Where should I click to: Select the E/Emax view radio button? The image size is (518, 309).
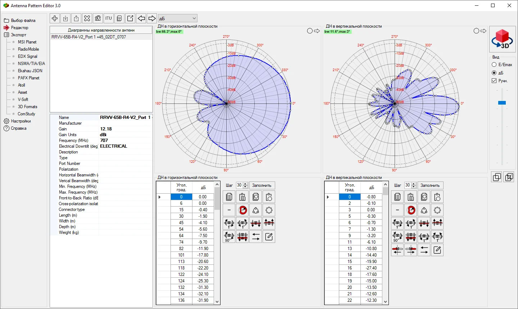click(494, 65)
